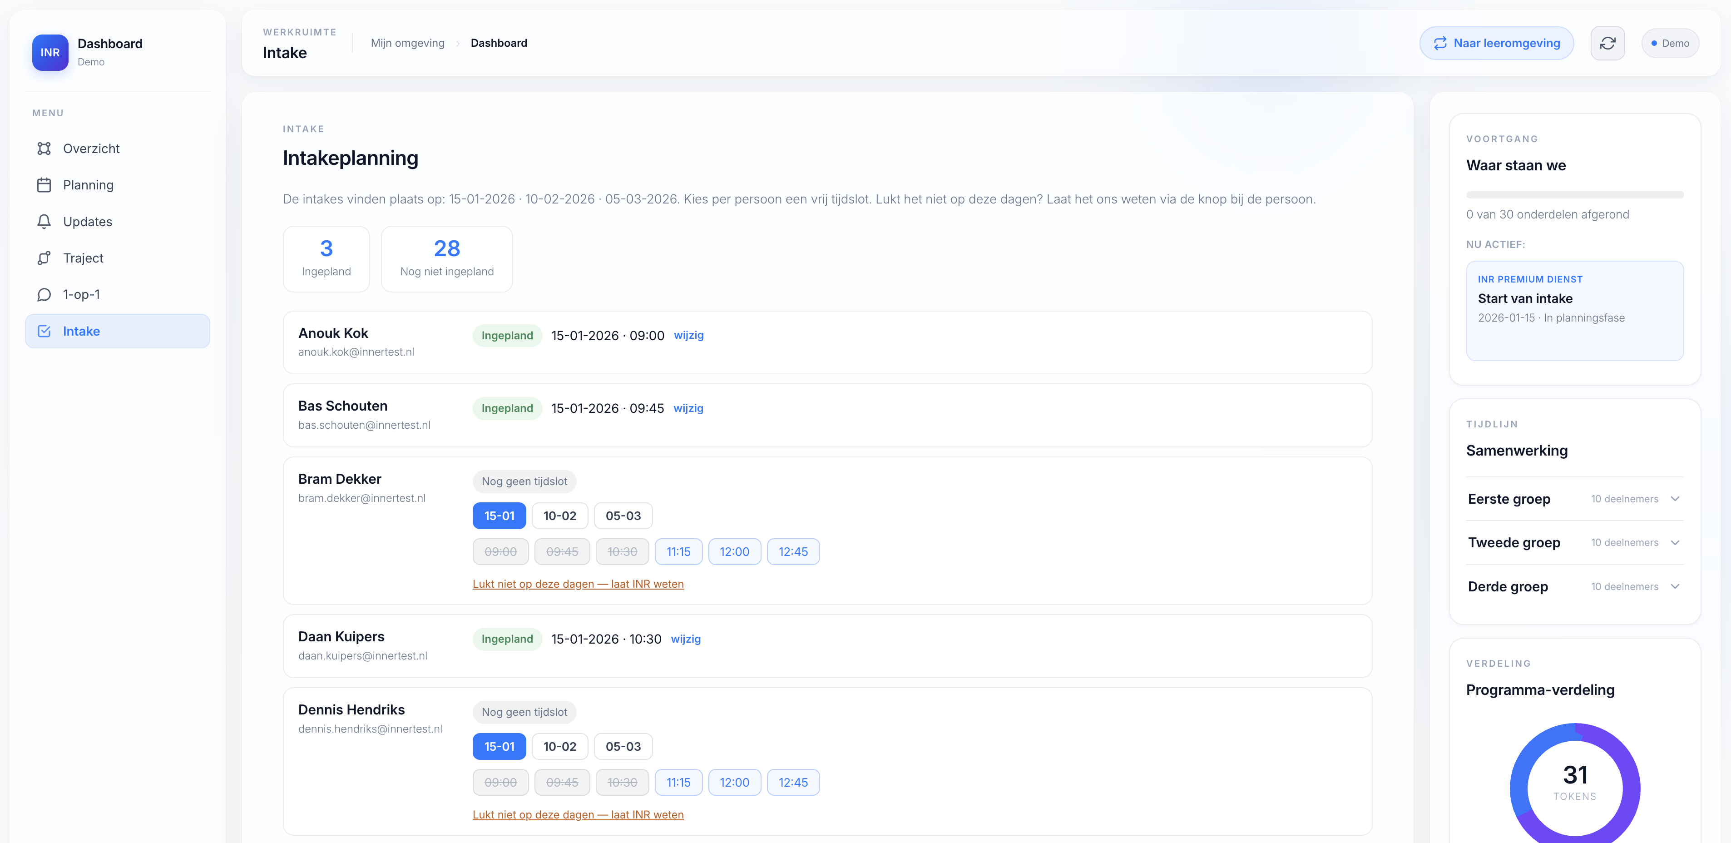The width and height of the screenshot is (1731, 843).
Task: Open Updates in the sidebar menu
Action: coord(118,222)
